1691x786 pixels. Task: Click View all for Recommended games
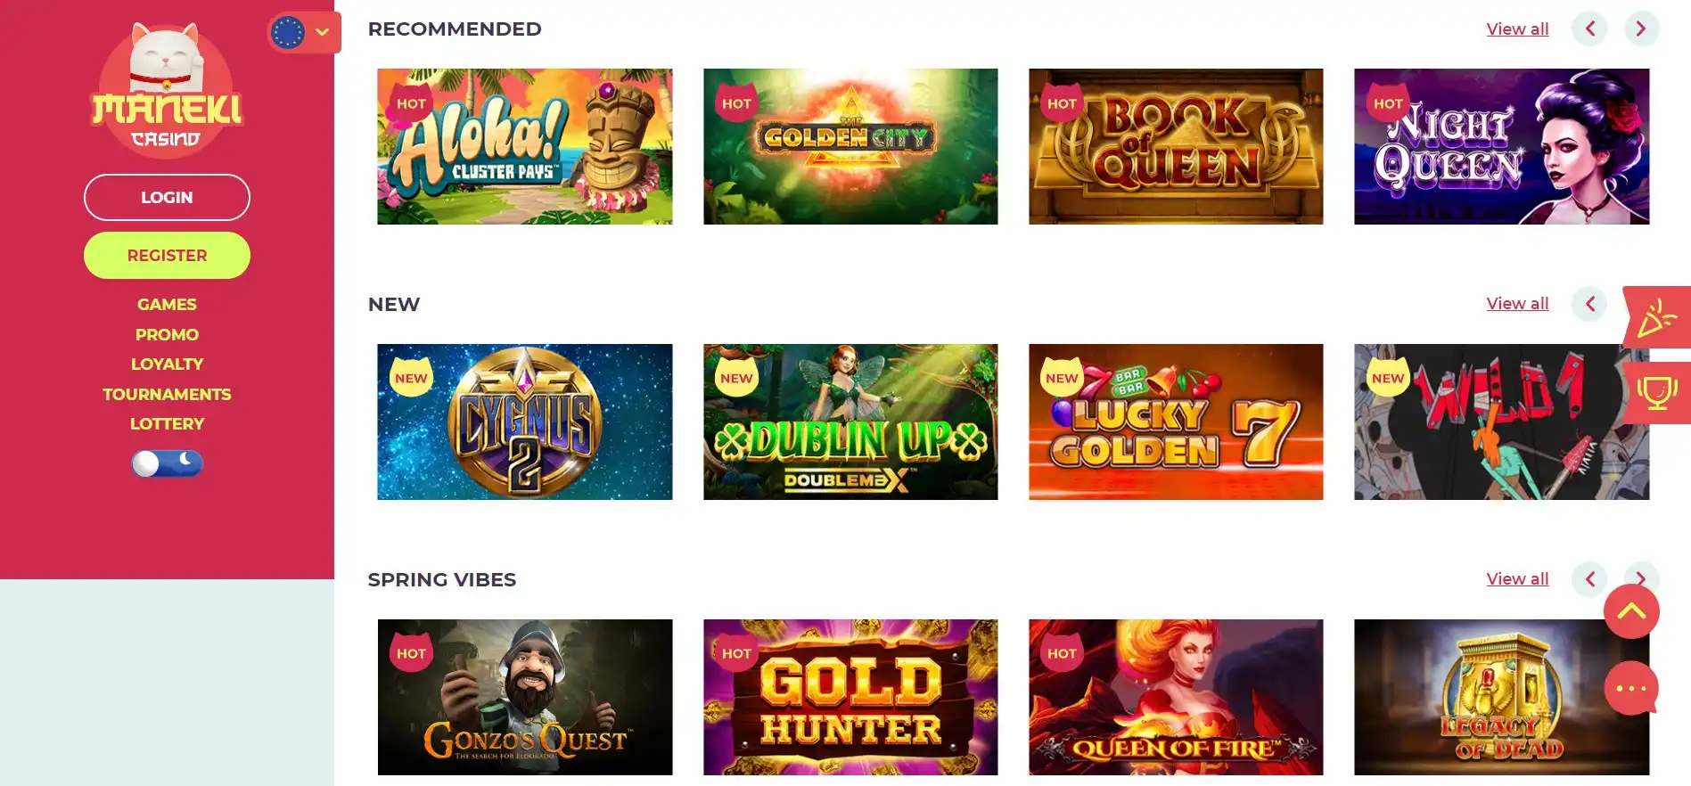(1517, 29)
